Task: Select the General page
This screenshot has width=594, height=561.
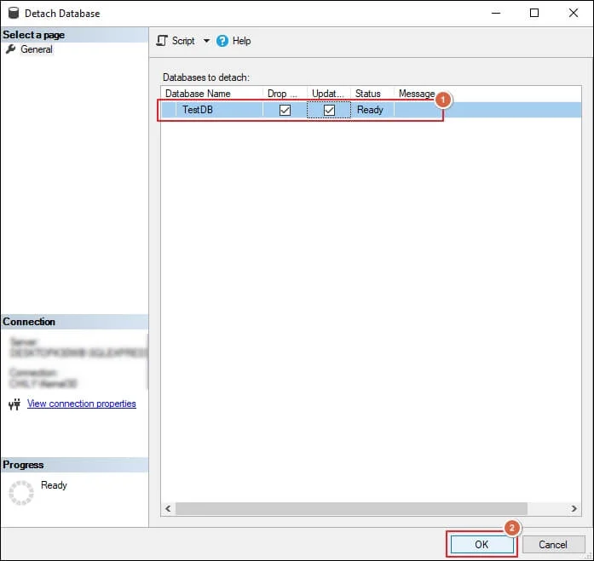Action: click(x=37, y=49)
